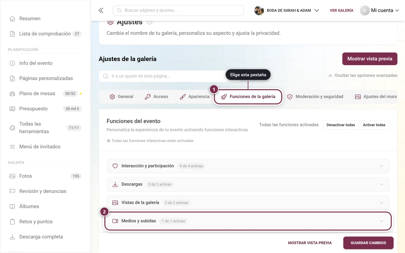Screen dimensions: 405x253
Task: Click the picture icon in Vistas de la galería
Action: tap(115, 203)
